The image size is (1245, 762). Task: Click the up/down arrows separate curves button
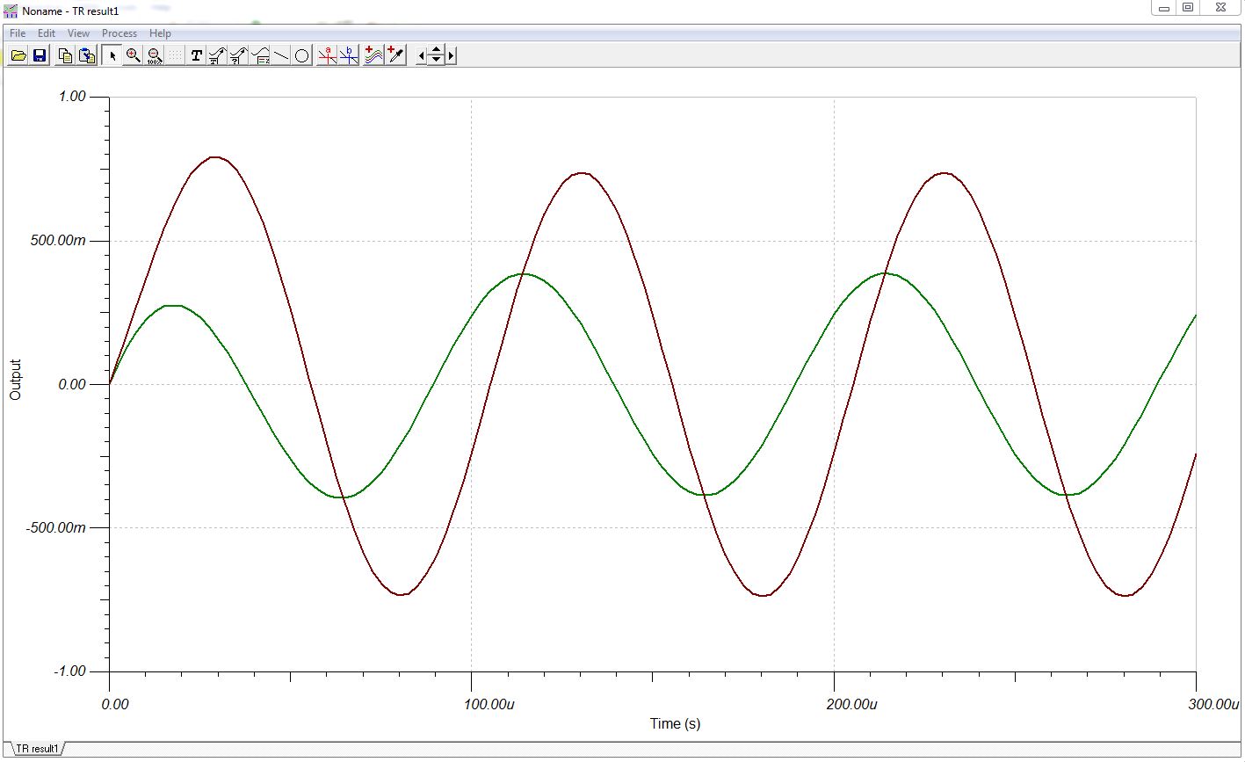pyautogui.click(x=437, y=55)
